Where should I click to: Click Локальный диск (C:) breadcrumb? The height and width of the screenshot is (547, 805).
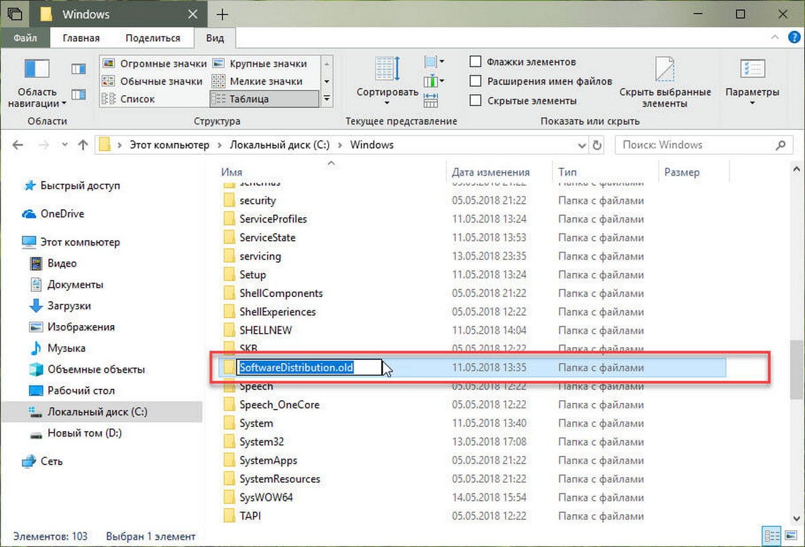[x=279, y=145]
